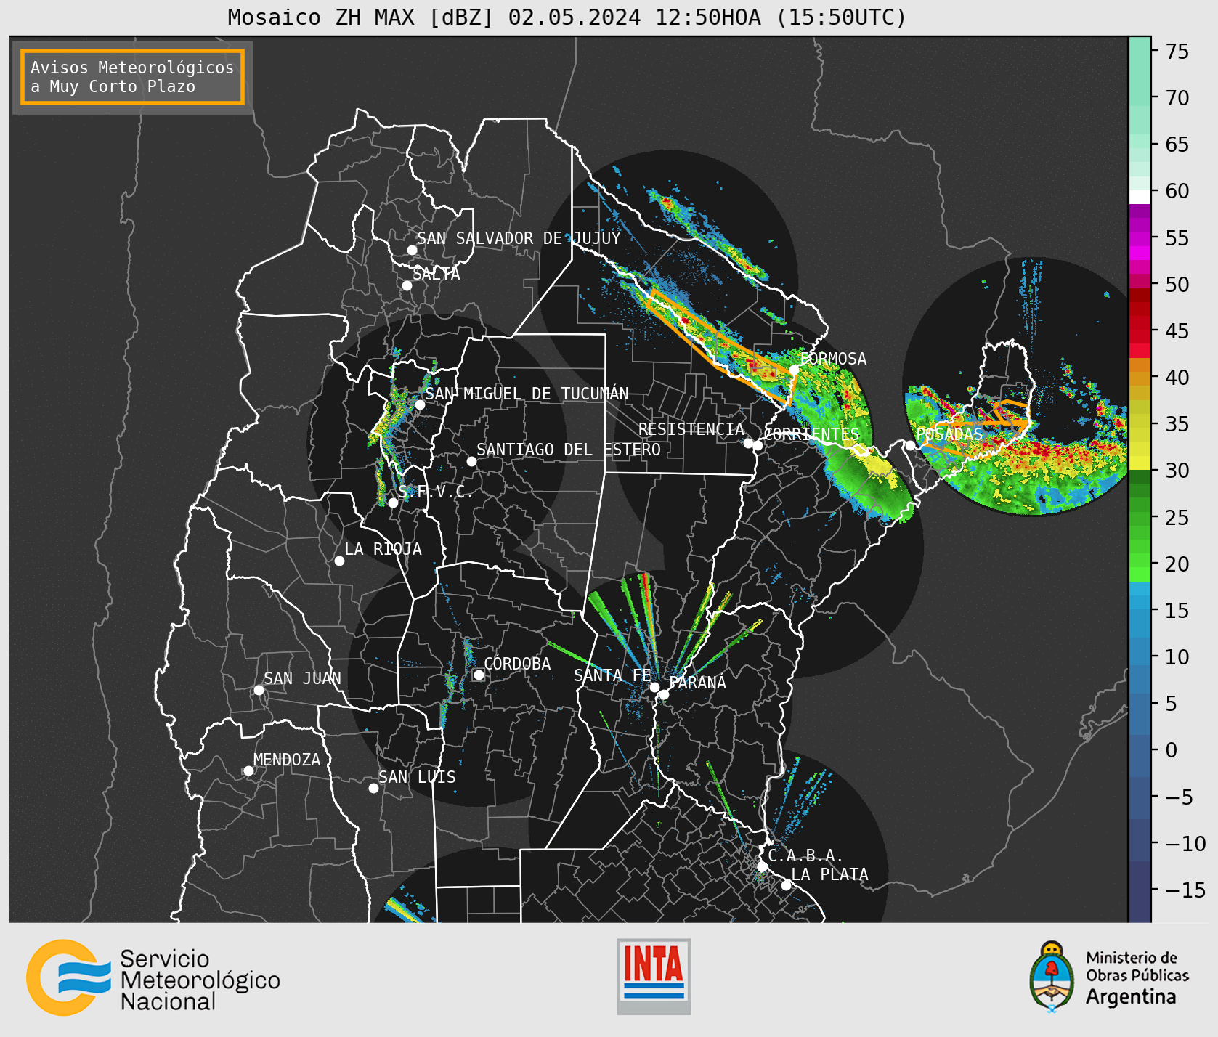Click the Posadas city marker dot
Viewport: 1218px width, 1037px height.
pos(910,445)
